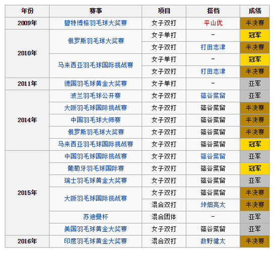277x254 pixels.
Task: Click partner link 数野健太
Action: coord(213,241)
